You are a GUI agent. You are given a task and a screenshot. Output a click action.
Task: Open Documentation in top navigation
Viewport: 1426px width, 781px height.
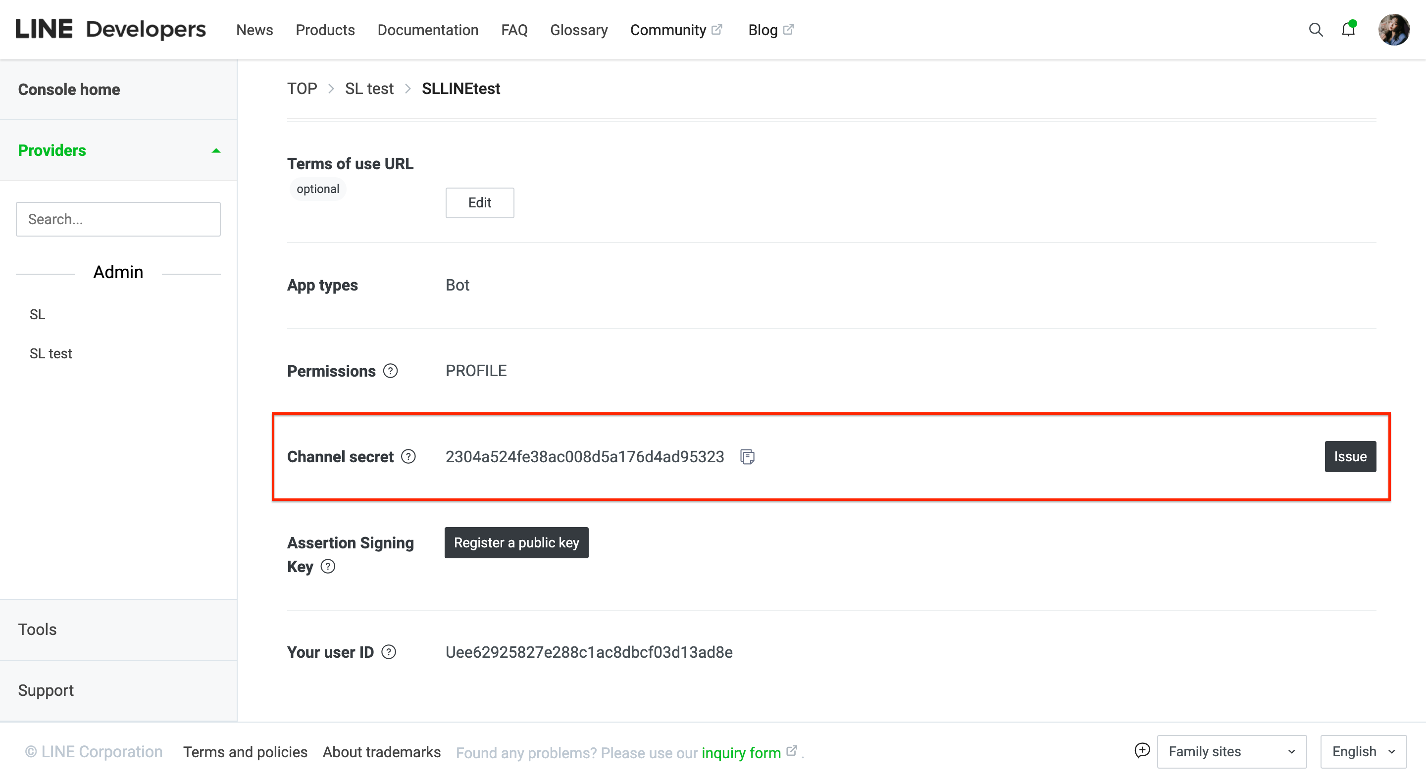(428, 30)
